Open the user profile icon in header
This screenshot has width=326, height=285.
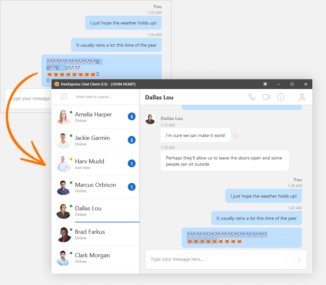click(x=302, y=97)
